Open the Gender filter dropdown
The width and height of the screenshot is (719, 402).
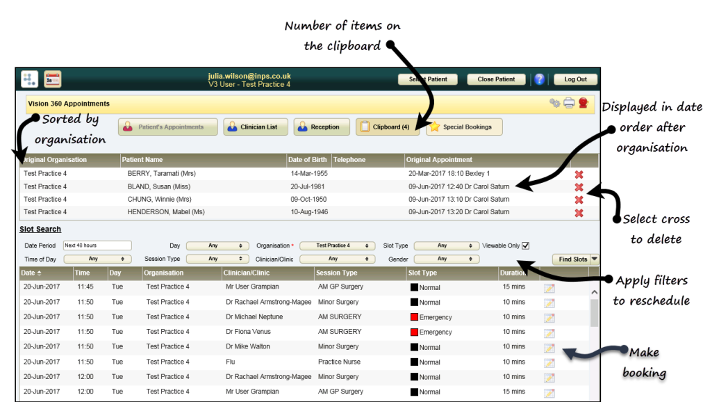coord(442,259)
